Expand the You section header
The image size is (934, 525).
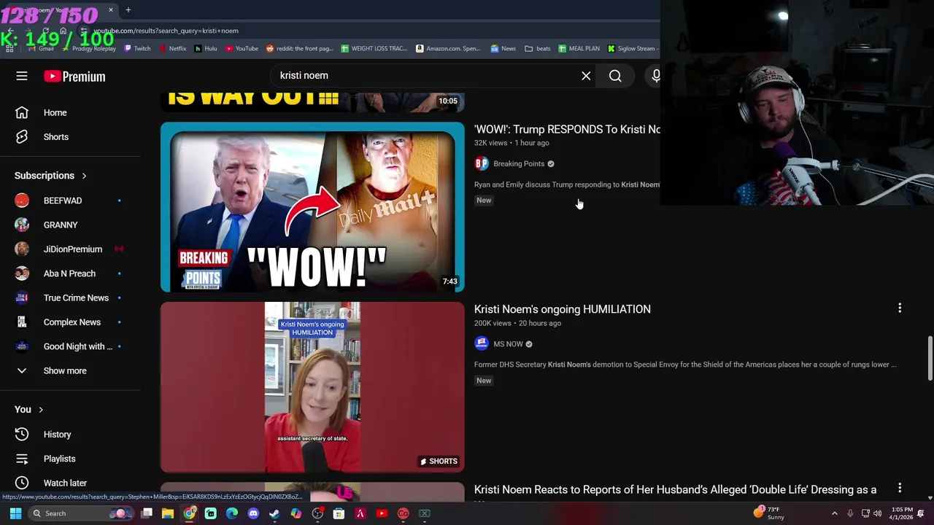pos(29,410)
